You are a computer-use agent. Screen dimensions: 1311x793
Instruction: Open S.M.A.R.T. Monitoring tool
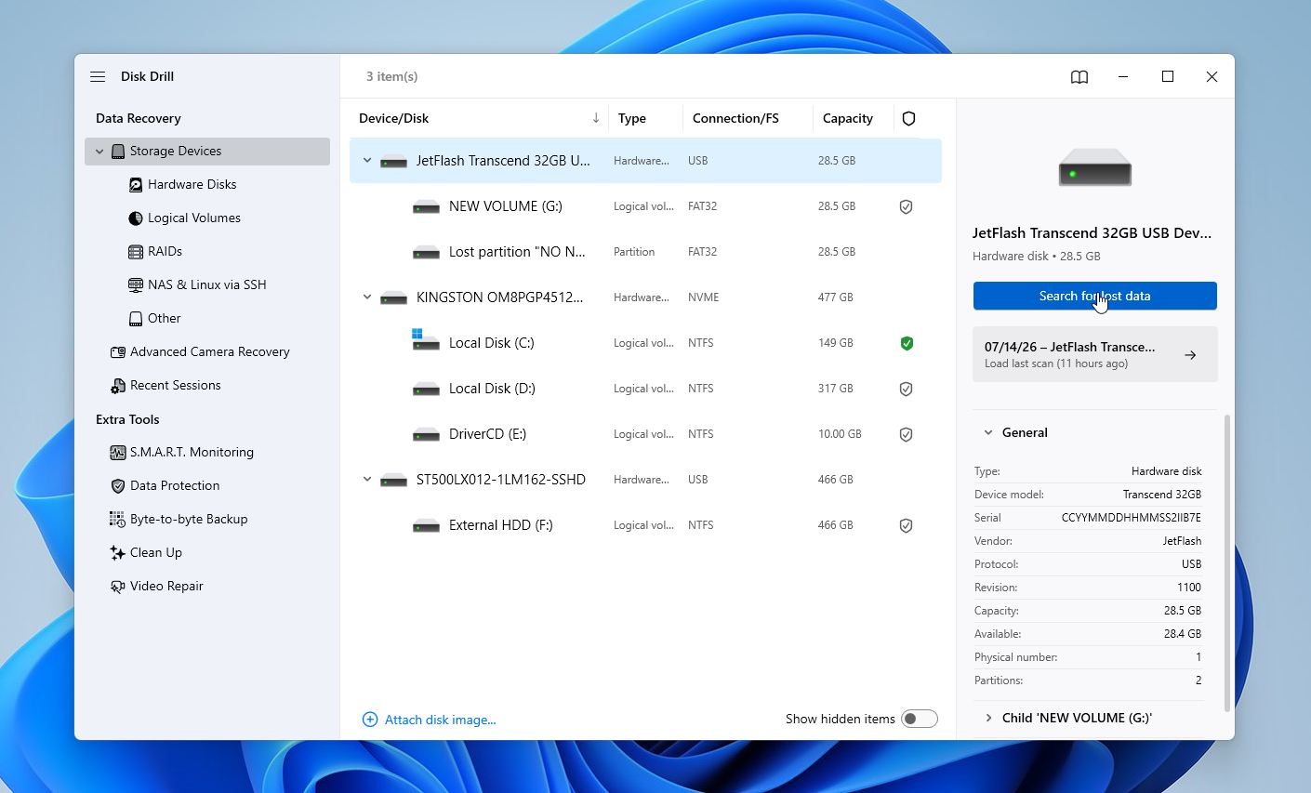pyautogui.click(x=192, y=452)
